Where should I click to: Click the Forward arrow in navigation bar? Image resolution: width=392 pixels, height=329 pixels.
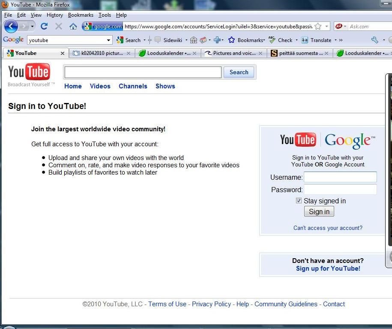click(24, 26)
